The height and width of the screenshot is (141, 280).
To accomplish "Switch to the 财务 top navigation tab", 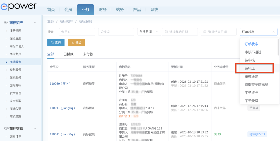I will coord(102,10).
